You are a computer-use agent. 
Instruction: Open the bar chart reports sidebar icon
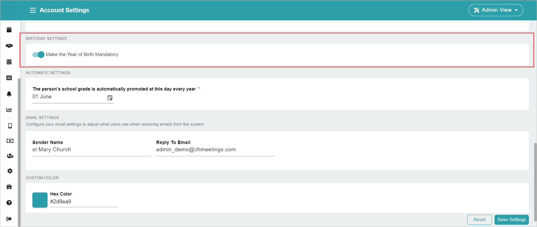(9, 110)
